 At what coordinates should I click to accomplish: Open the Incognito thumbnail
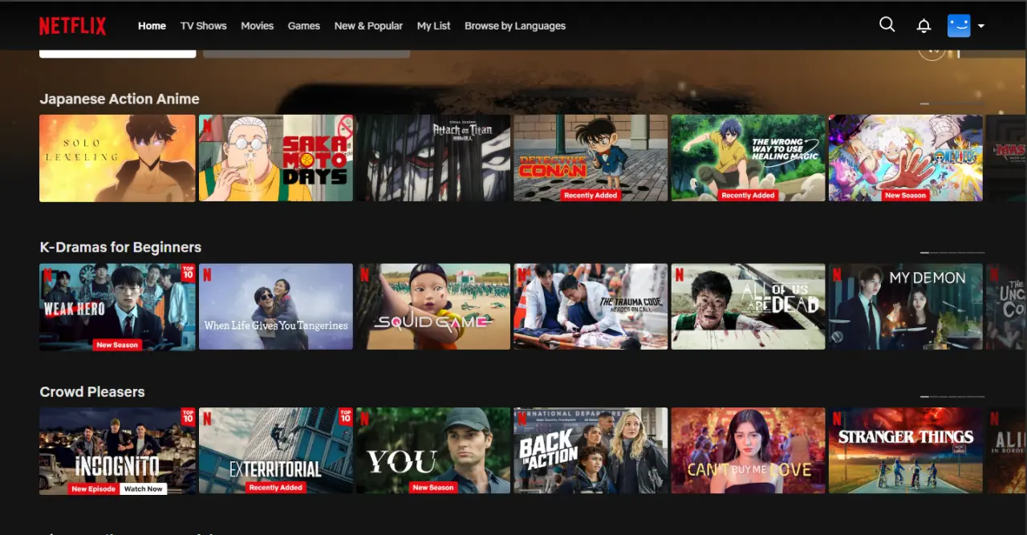[x=117, y=450]
